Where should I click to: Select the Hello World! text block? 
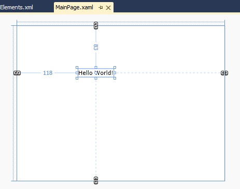point(96,73)
